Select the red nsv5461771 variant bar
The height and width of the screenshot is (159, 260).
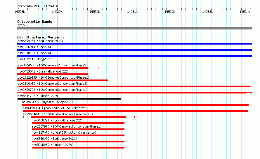point(135,105)
